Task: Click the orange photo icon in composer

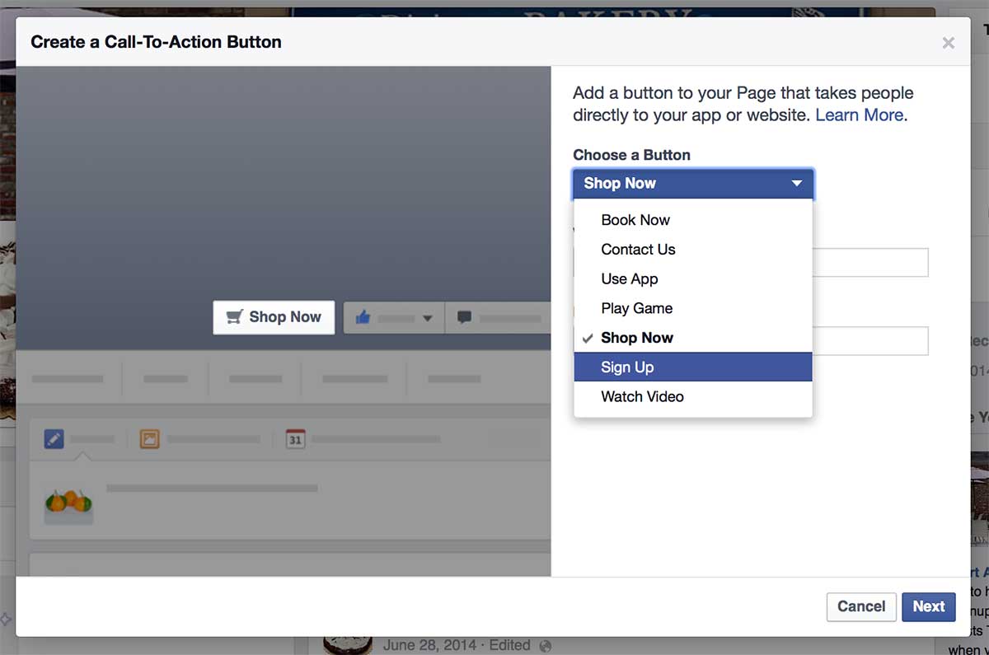Action: point(149,439)
